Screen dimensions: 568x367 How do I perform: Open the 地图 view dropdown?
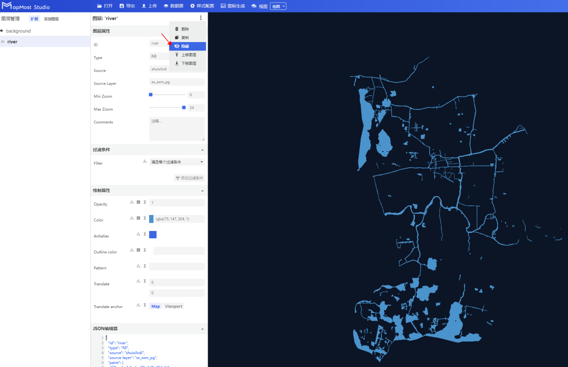pyautogui.click(x=278, y=6)
